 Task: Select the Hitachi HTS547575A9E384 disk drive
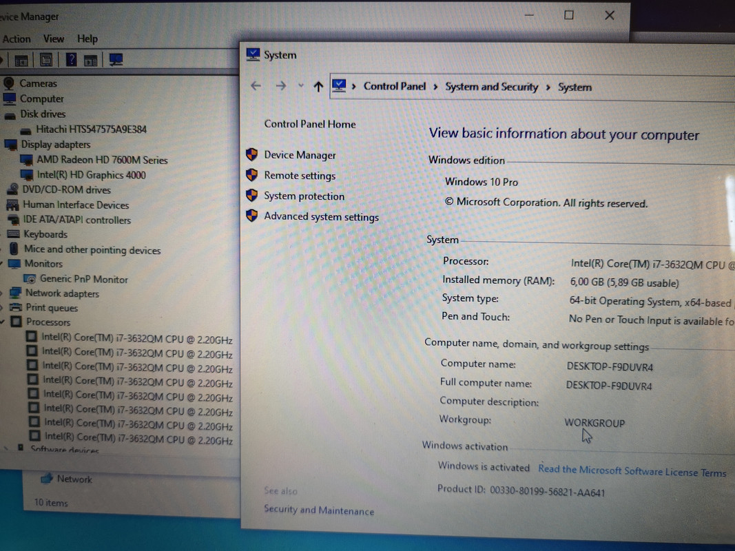[x=92, y=129]
